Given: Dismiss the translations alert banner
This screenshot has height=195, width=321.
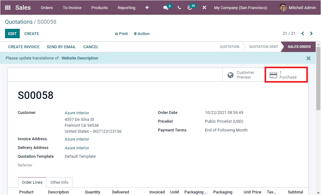Looking at the screenshot, I should 308,58.
